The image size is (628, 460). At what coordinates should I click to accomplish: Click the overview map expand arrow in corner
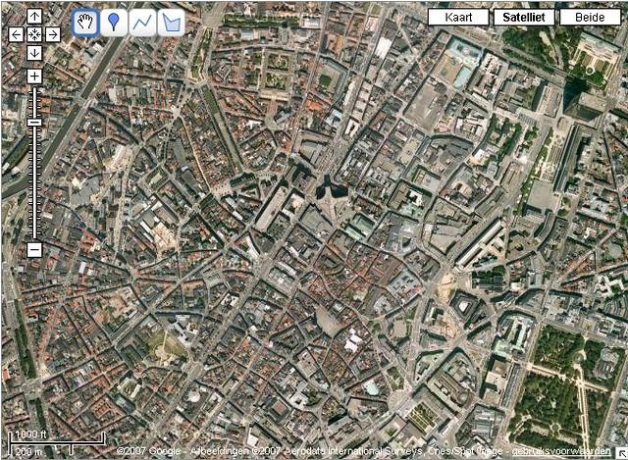point(620,453)
